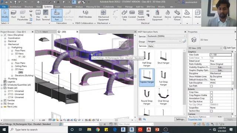
Task: Click the Plumbing ribbon tool
Action: pyautogui.click(x=187, y=14)
